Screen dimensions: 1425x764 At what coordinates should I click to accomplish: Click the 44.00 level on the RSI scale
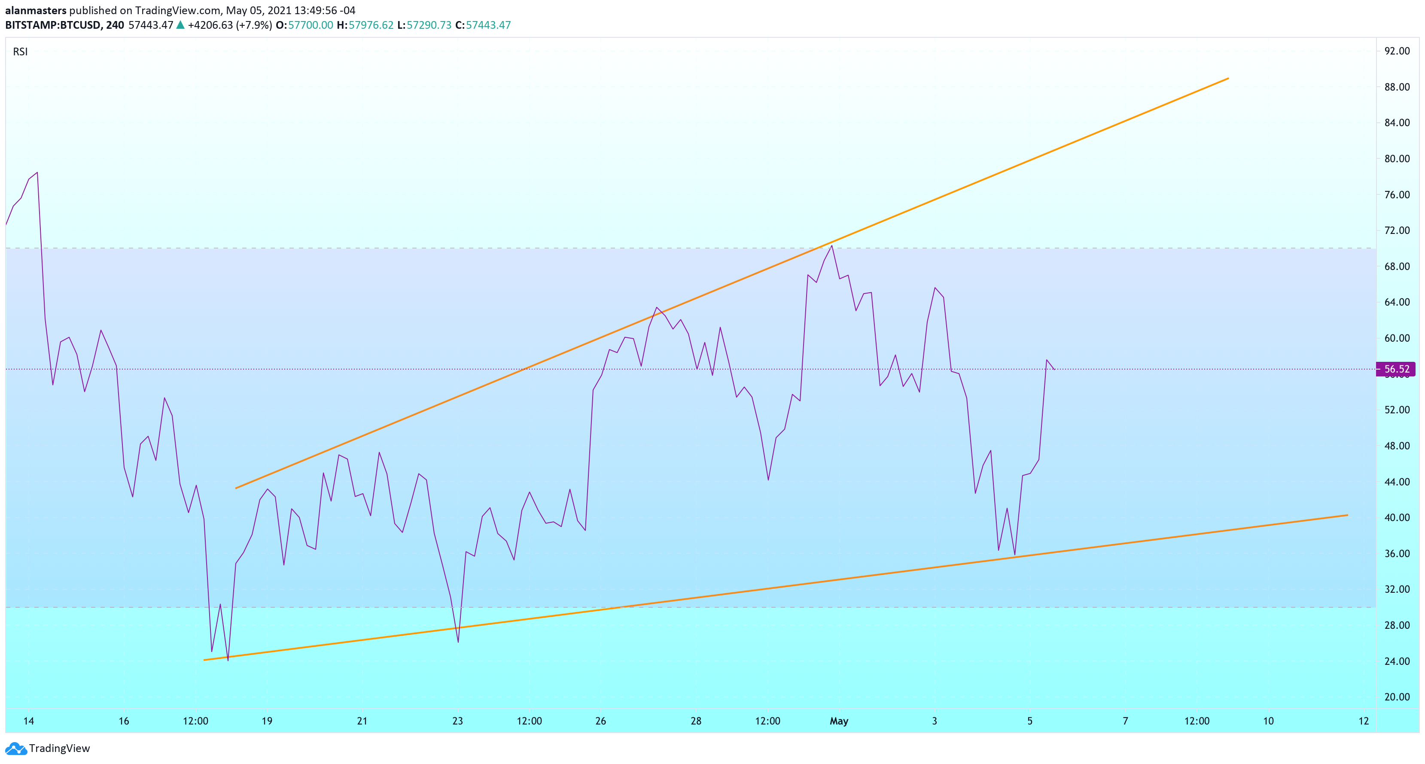click(x=1397, y=482)
